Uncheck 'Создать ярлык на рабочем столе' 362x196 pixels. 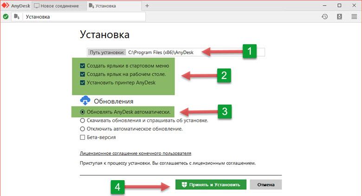[83, 74]
